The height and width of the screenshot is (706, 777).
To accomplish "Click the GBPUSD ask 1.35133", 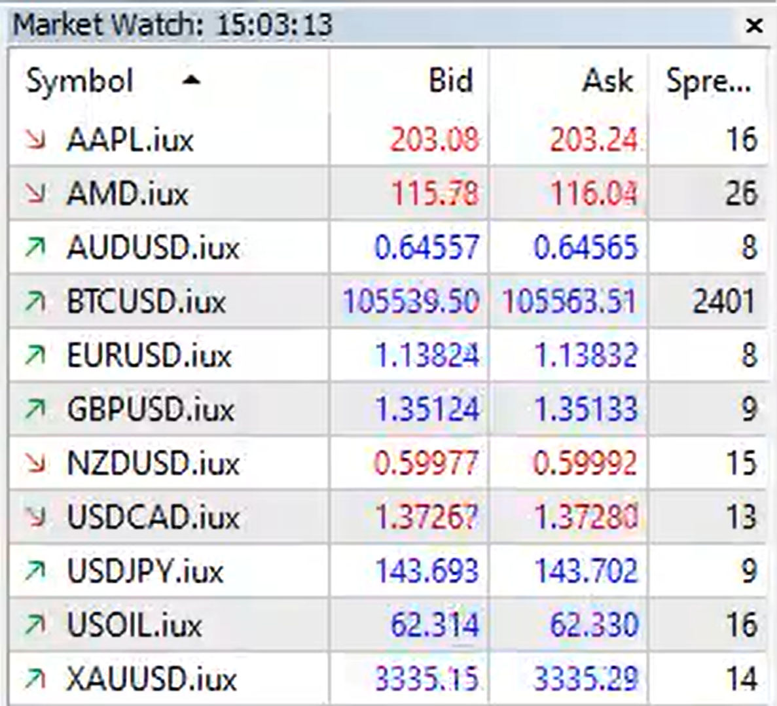I will coord(587,410).
